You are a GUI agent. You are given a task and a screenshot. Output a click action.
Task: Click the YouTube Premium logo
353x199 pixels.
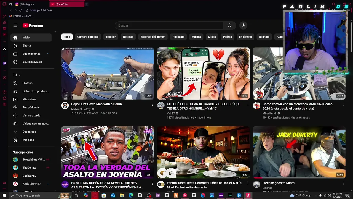coord(33,25)
